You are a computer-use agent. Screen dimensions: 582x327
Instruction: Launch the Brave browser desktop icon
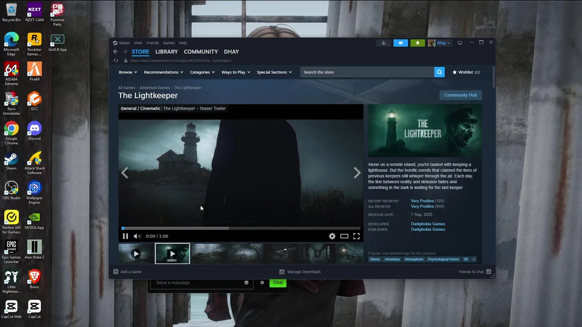coord(35,279)
